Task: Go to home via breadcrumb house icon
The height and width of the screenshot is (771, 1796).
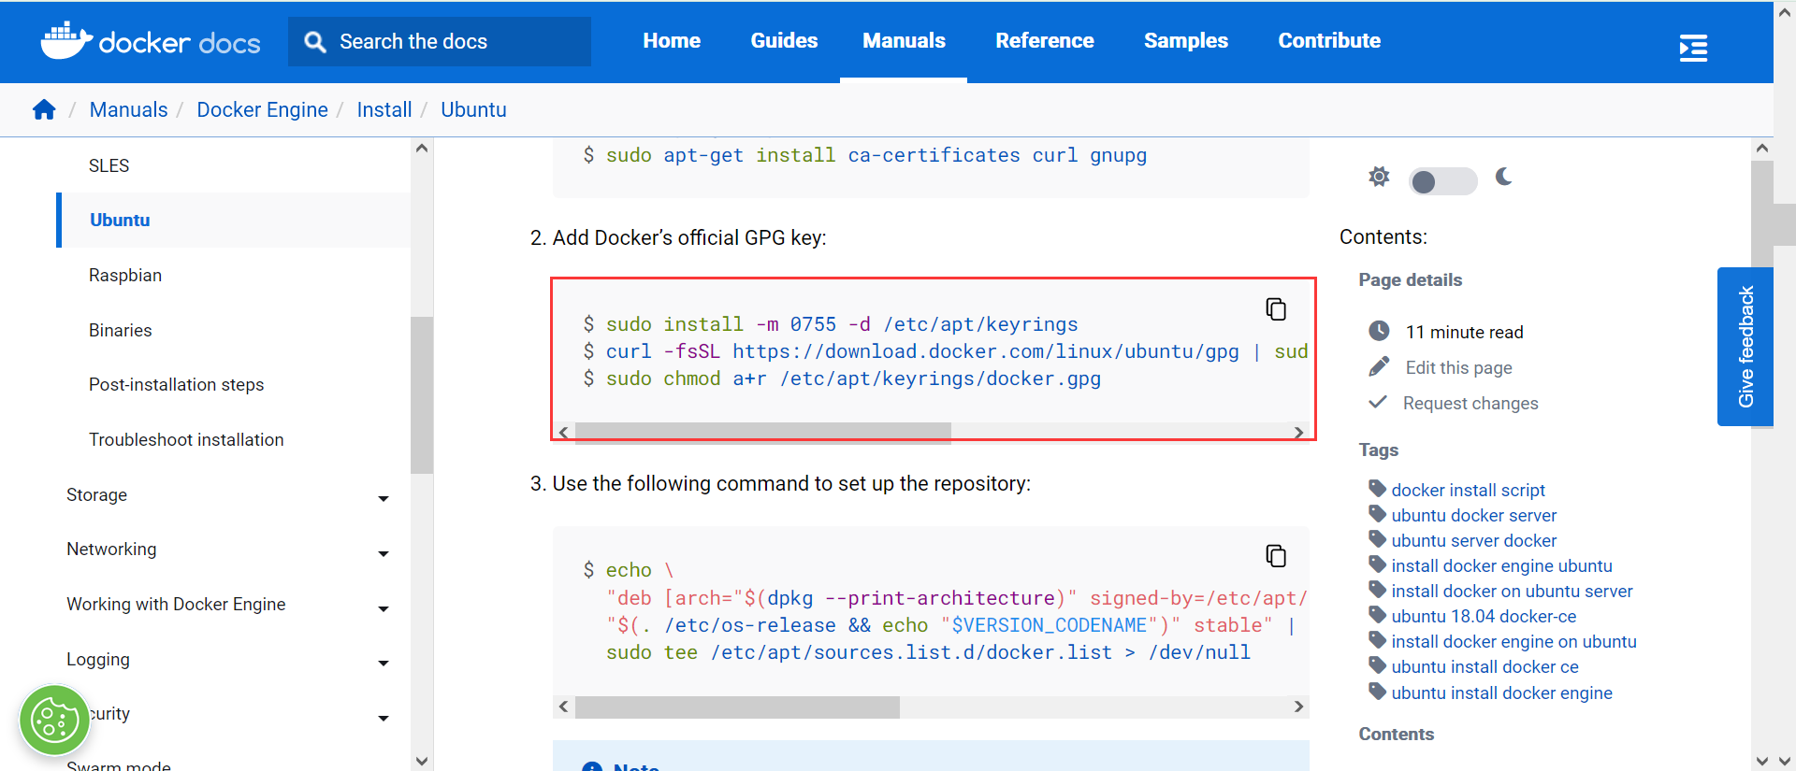Action: (x=44, y=109)
